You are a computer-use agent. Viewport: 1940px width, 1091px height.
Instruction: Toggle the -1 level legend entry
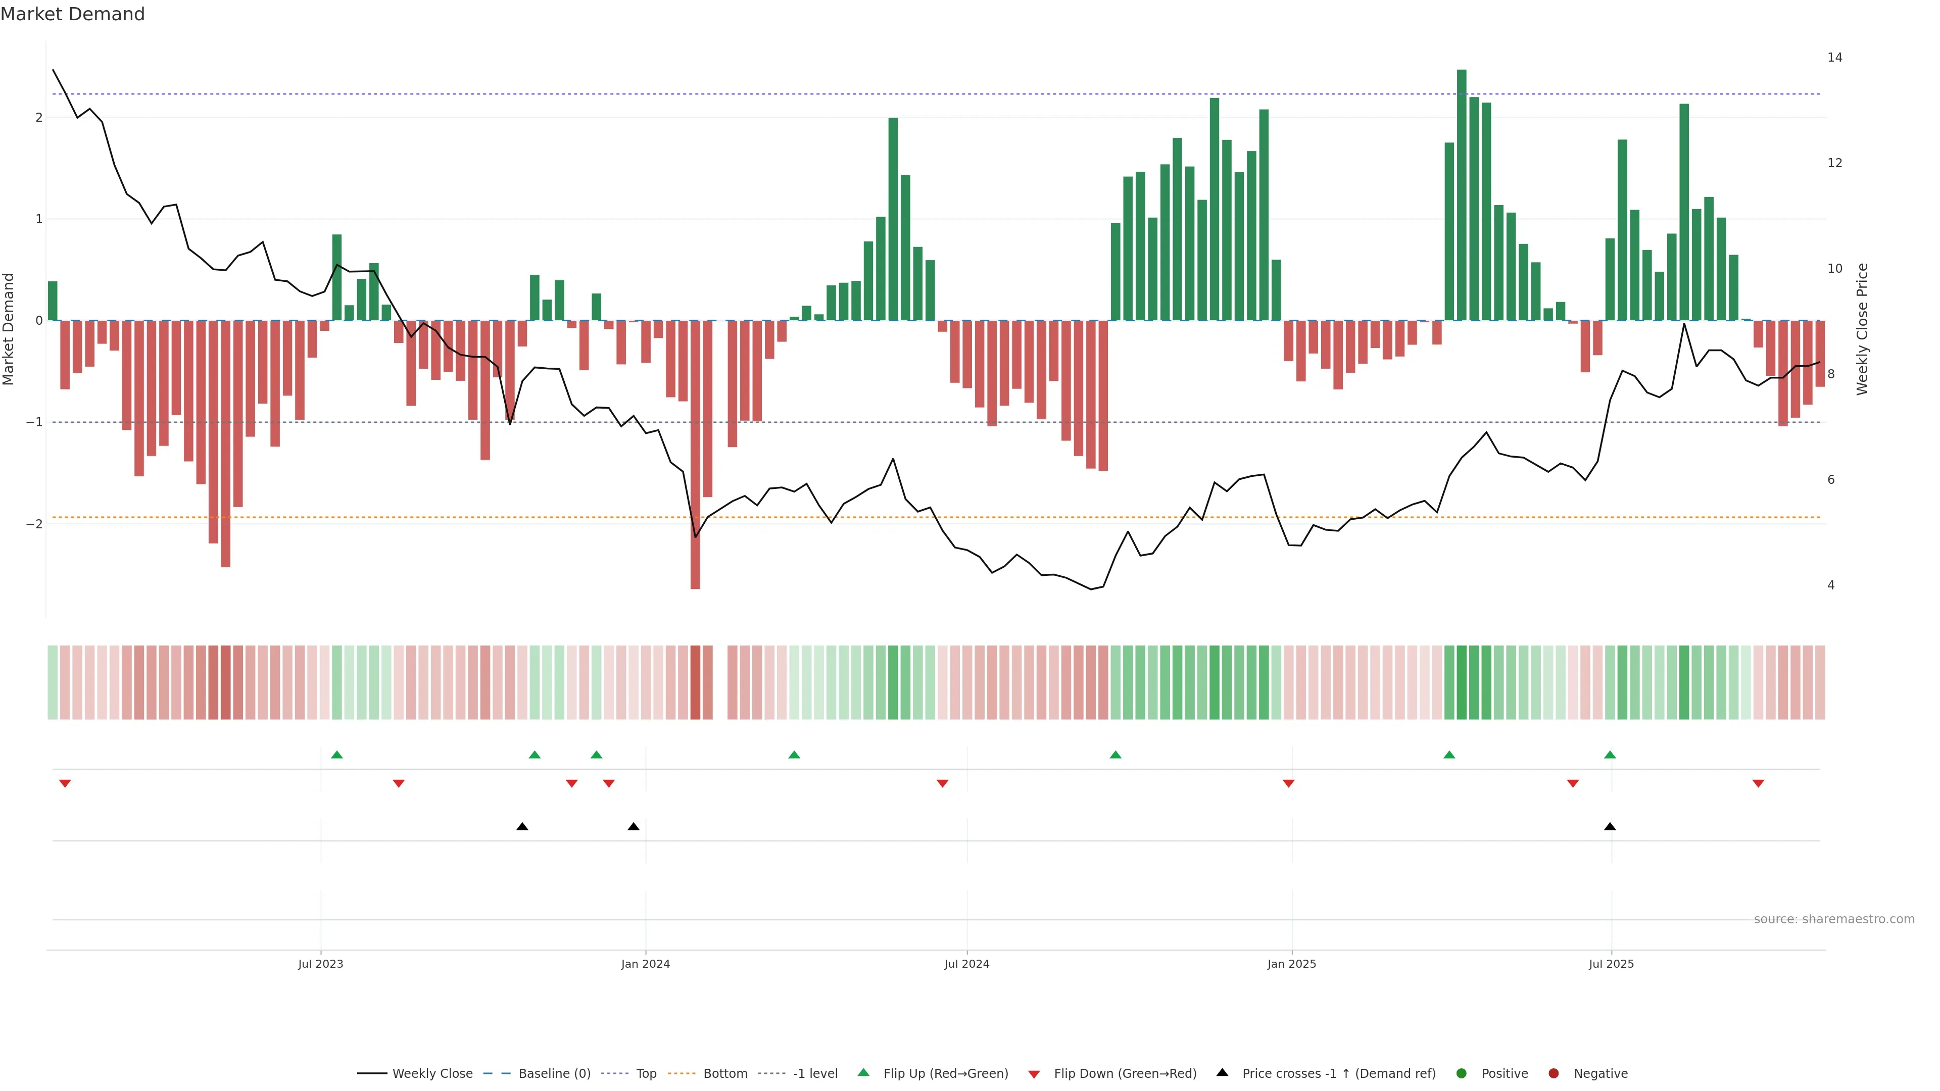(x=815, y=1073)
